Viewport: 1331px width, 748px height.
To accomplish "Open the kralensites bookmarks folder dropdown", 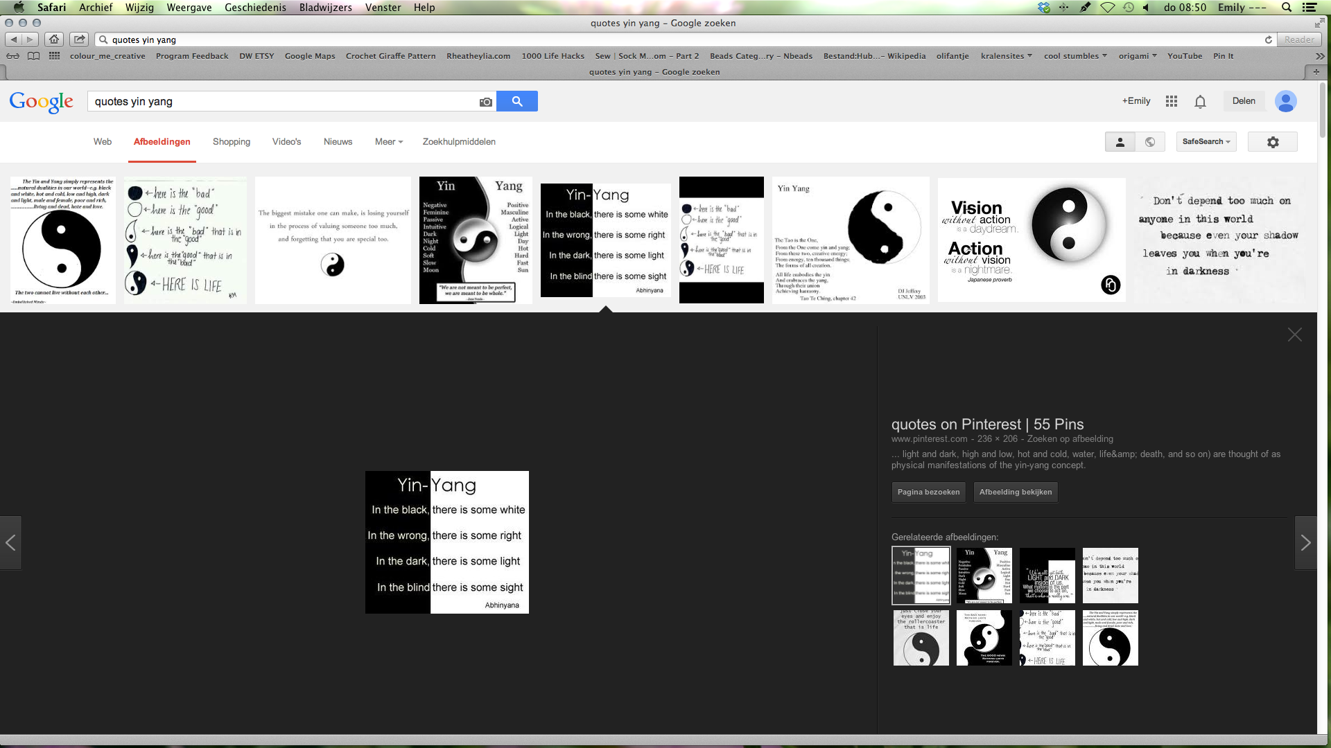I will 1006,56.
